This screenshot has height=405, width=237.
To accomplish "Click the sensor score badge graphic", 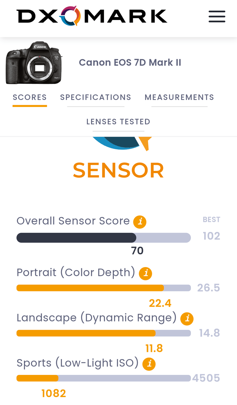I will click(122, 143).
